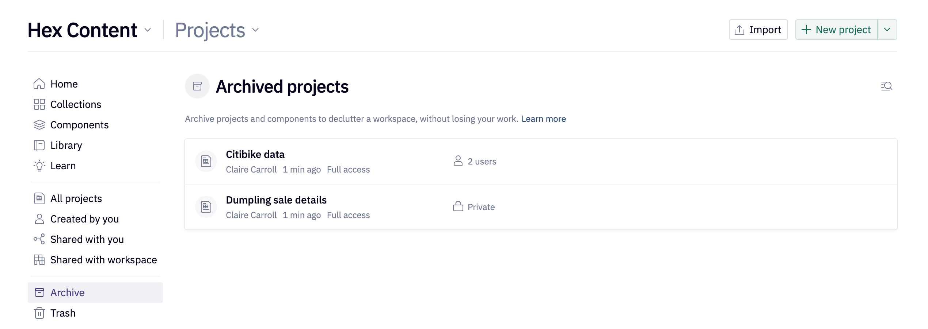Select All projects in the sidebar
This screenshot has height=329, width=928.
coord(76,198)
